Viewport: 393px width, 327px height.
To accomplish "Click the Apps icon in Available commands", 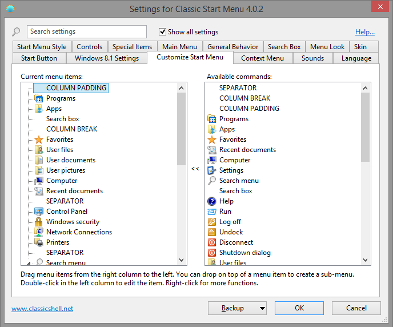I will 212,129.
